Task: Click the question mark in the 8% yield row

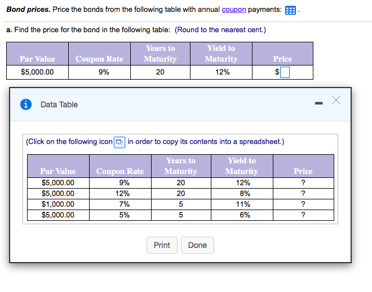Action: (303, 194)
